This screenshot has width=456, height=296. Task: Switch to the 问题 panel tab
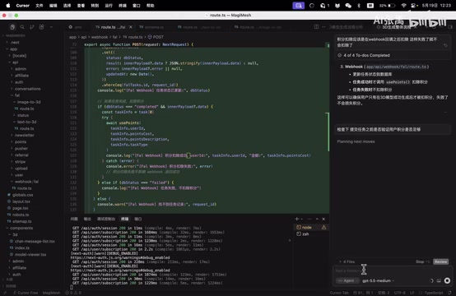pos(74,219)
